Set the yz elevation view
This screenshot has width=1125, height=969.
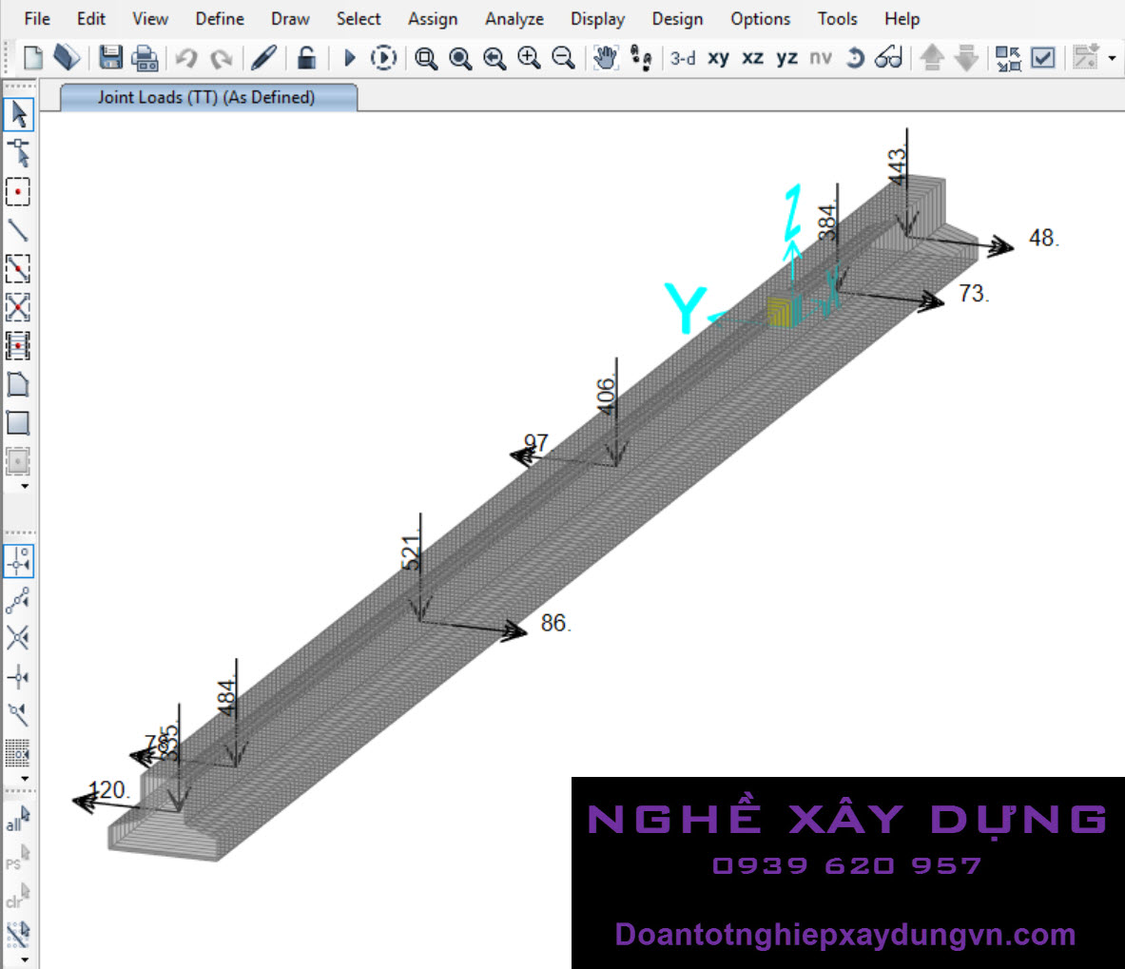787,58
